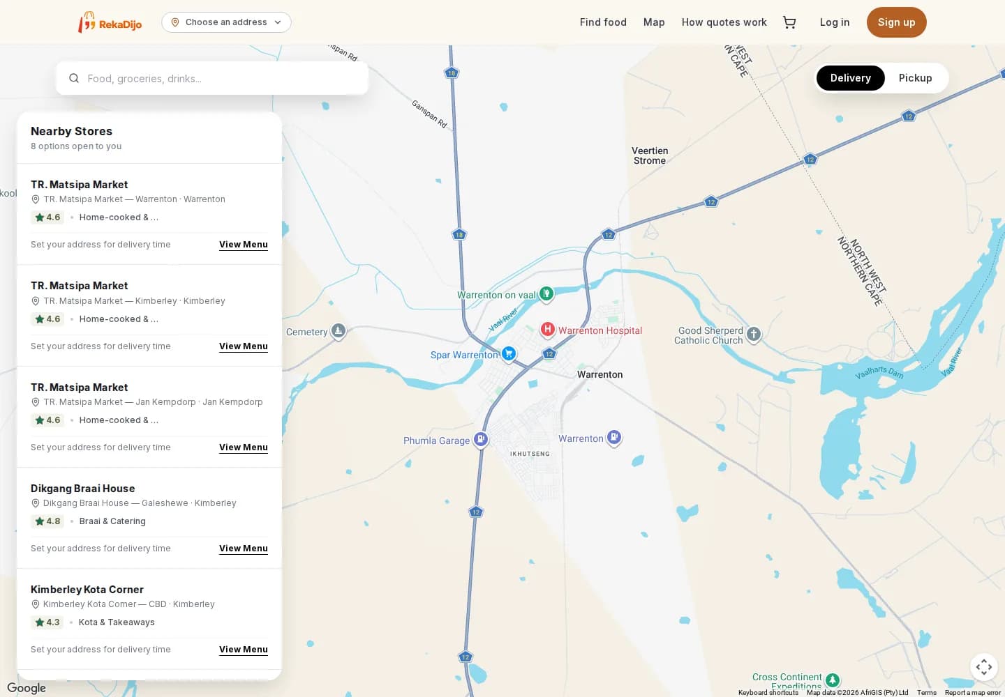Select Dikgang Braai House store title
Viewport: 1005px width, 697px height.
tap(83, 489)
